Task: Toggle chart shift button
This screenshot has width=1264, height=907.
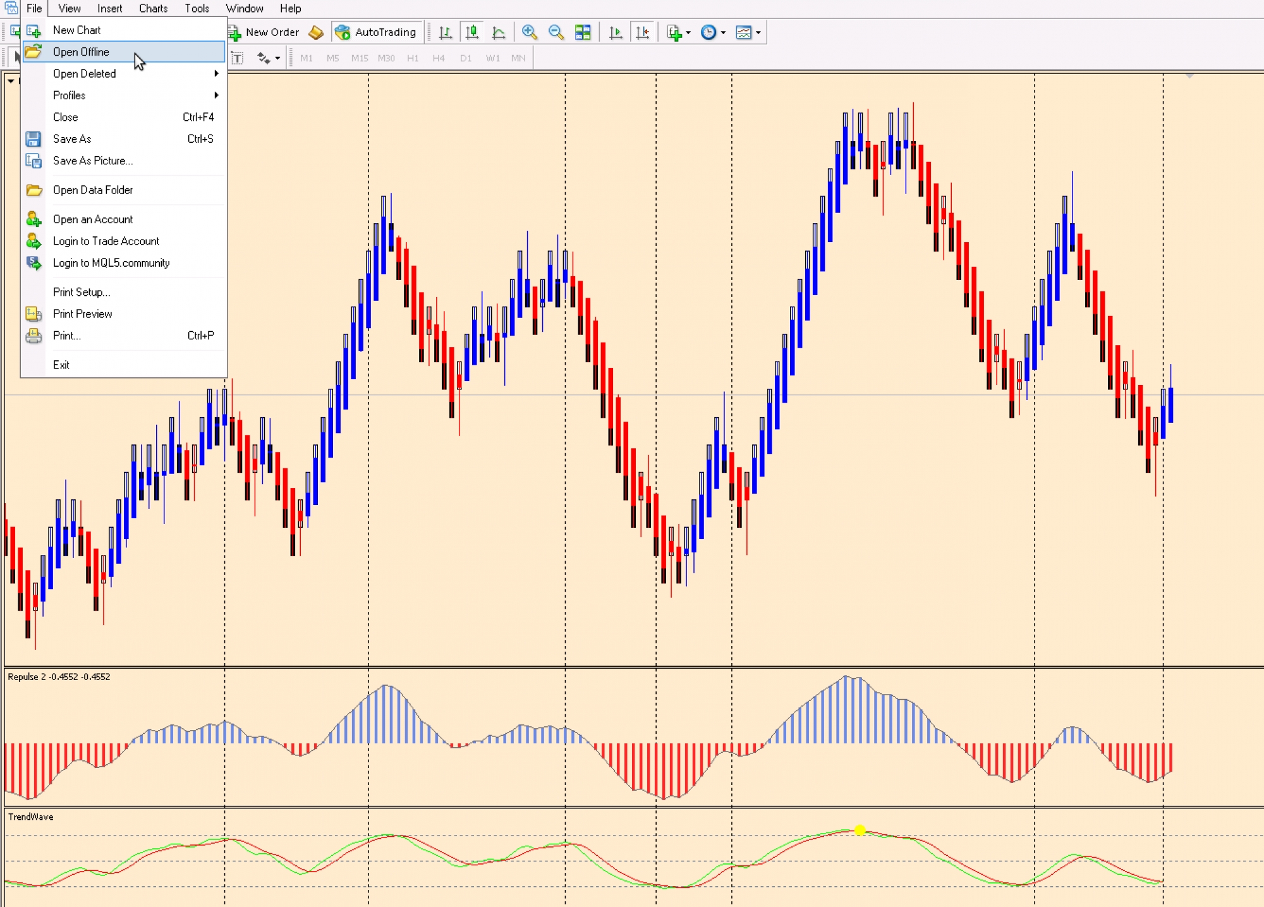Action: 642,32
